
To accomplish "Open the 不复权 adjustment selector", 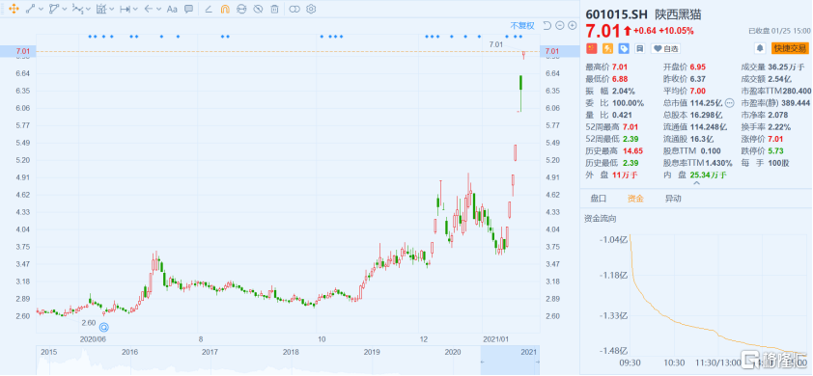I will pyautogui.click(x=522, y=25).
